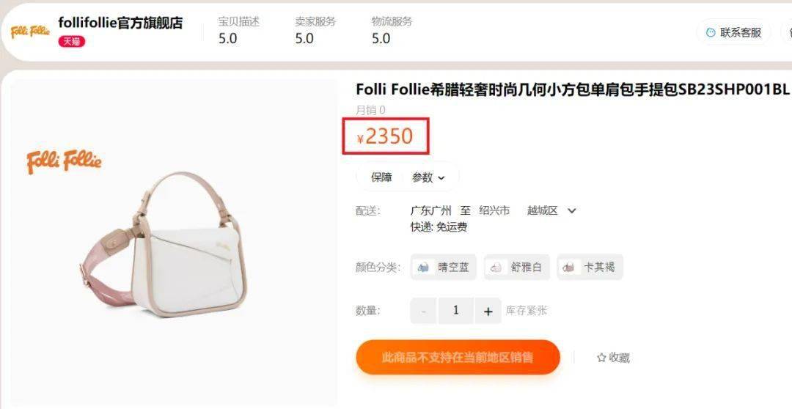
Task: Click the 联系客服 smiley icon
Action: tap(711, 32)
